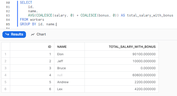Sort by the ID column header
This screenshot has width=177, height=96.
click(32, 47)
